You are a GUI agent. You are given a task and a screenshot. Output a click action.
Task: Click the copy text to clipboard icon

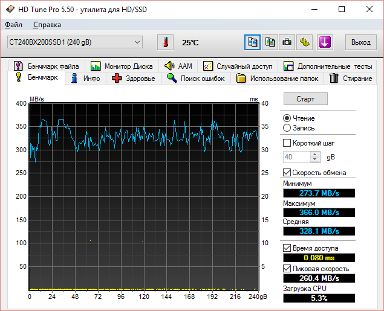coord(252,42)
